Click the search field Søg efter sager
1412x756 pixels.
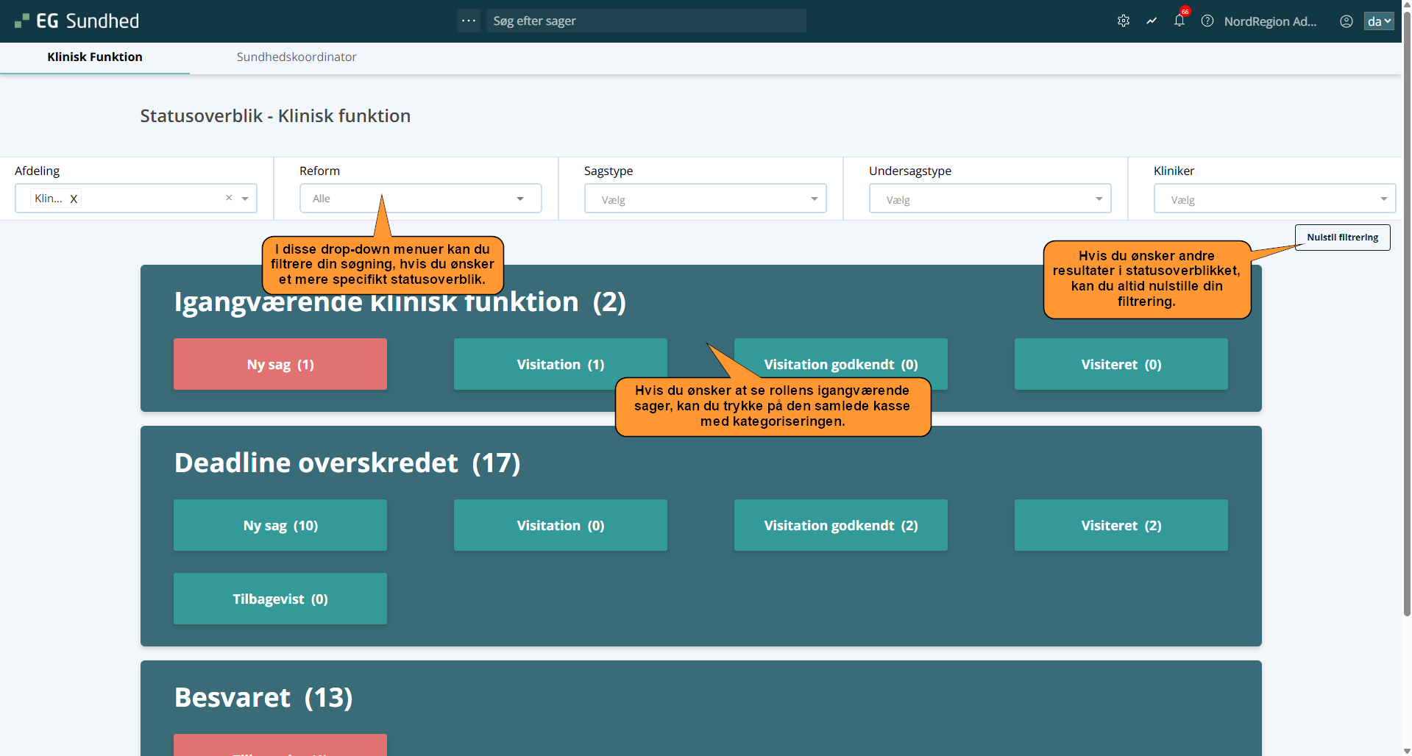(645, 21)
